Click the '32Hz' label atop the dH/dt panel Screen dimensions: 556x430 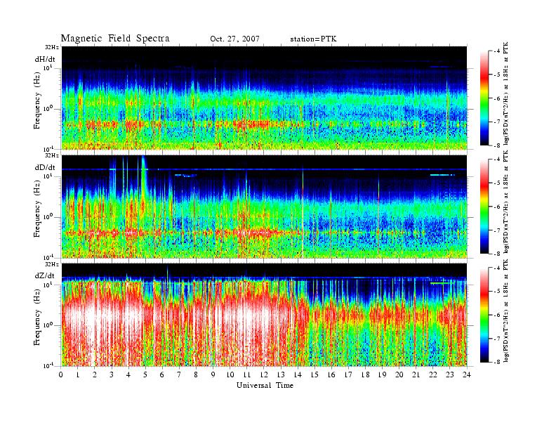(52, 47)
